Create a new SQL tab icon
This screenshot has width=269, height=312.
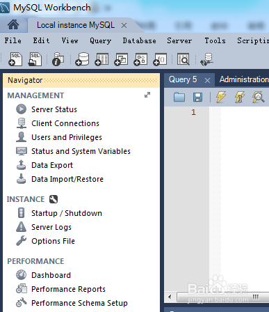point(15,59)
